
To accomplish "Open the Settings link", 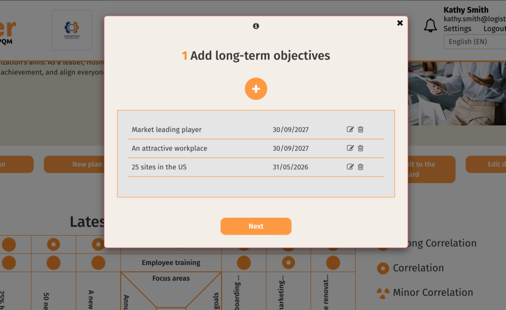I will 457,29.
